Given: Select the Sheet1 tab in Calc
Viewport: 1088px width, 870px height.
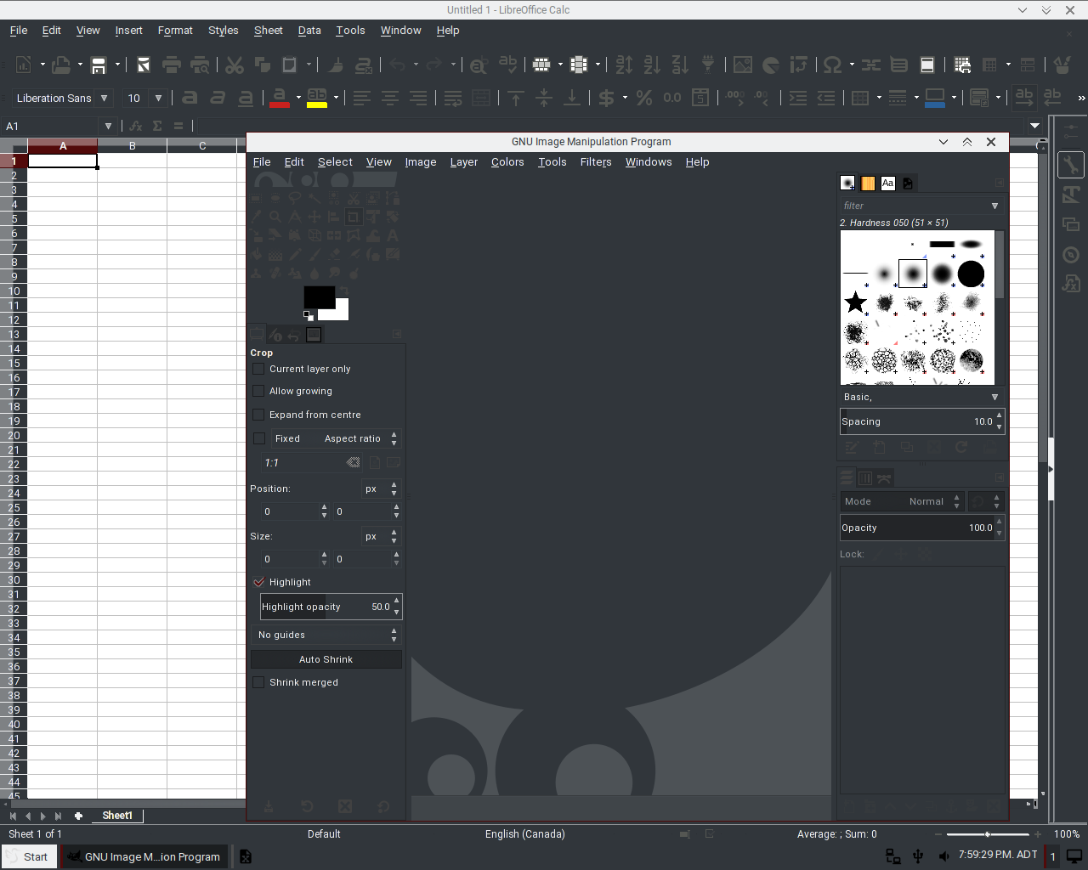Looking at the screenshot, I should [117, 816].
